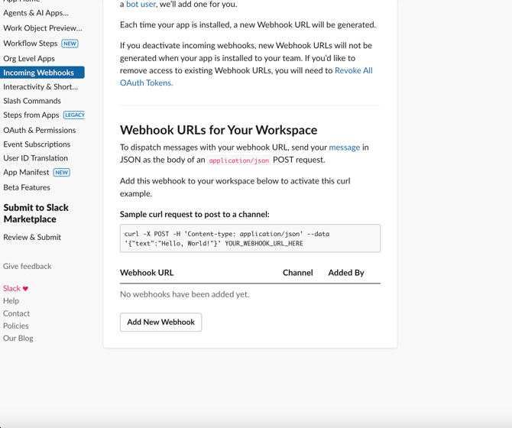Select Org Level Apps in sidebar
This screenshot has height=428, width=512.
click(29, 58)
